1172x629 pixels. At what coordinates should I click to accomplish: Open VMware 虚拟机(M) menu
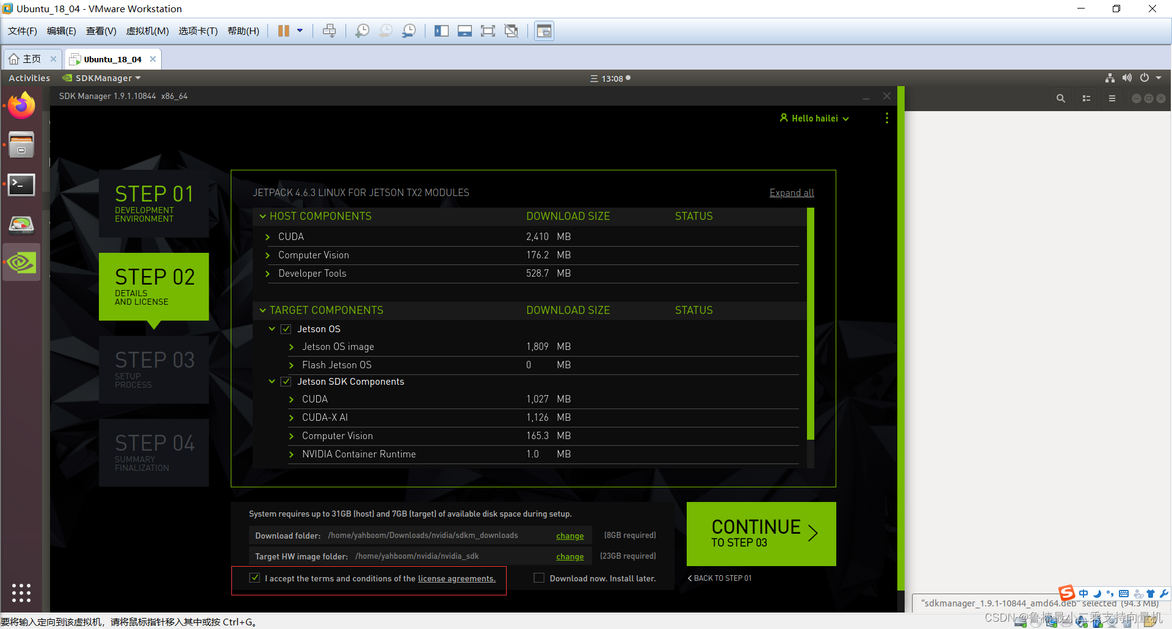147,31
